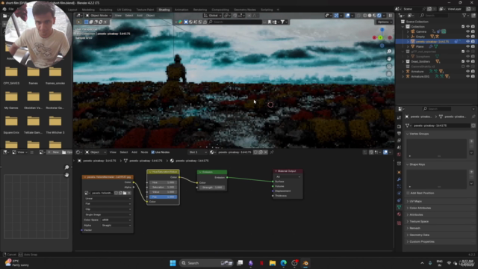478x269 pixels.
Task: Open the Material properties tab icon
Action: click(x=399, y=214)
